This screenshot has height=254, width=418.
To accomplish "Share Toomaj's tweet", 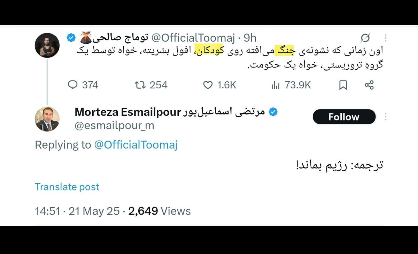I will (x=369, y=85).
